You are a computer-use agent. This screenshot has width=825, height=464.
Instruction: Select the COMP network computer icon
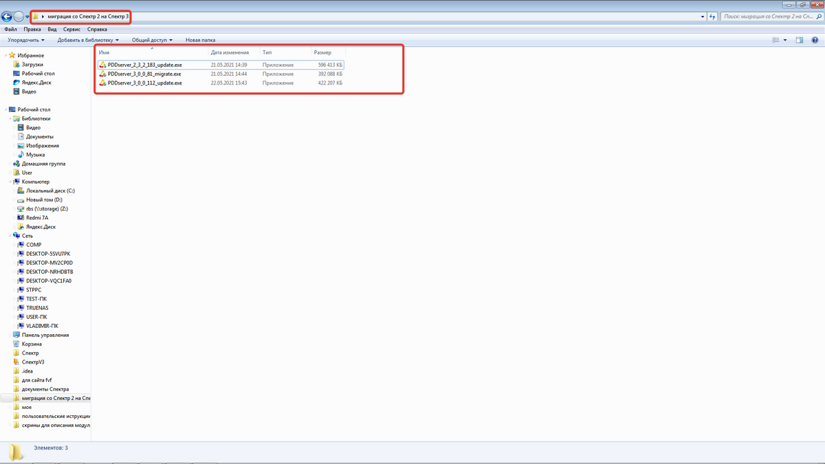pos(21,245)
